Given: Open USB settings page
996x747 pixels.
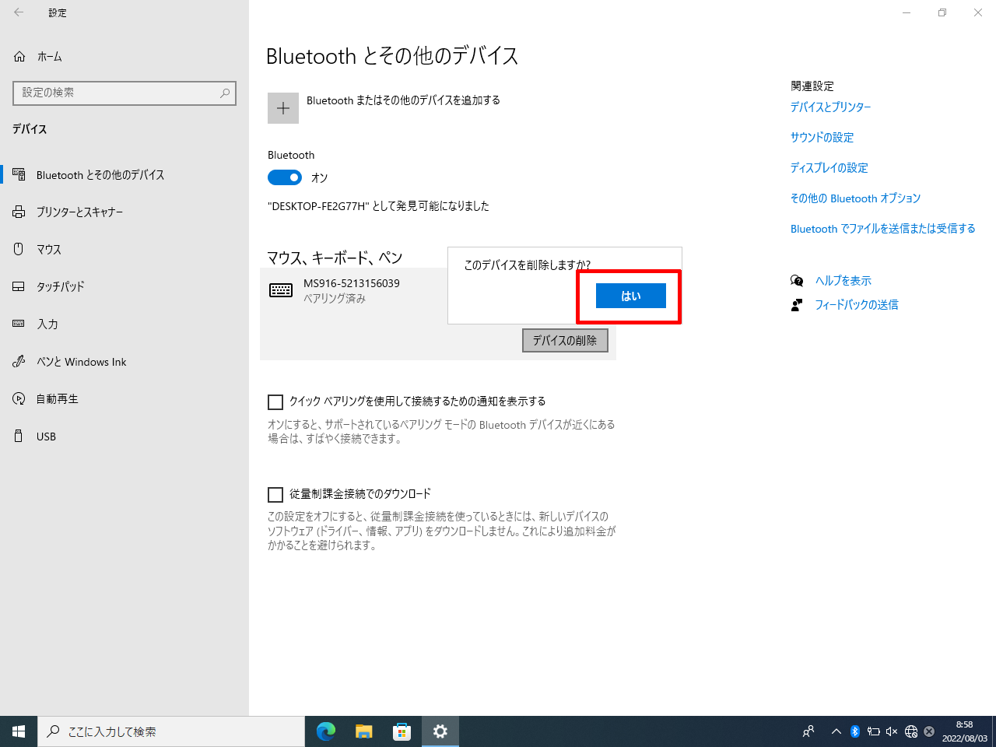Looking at the screenshot, I should click(x=124, y=437).
